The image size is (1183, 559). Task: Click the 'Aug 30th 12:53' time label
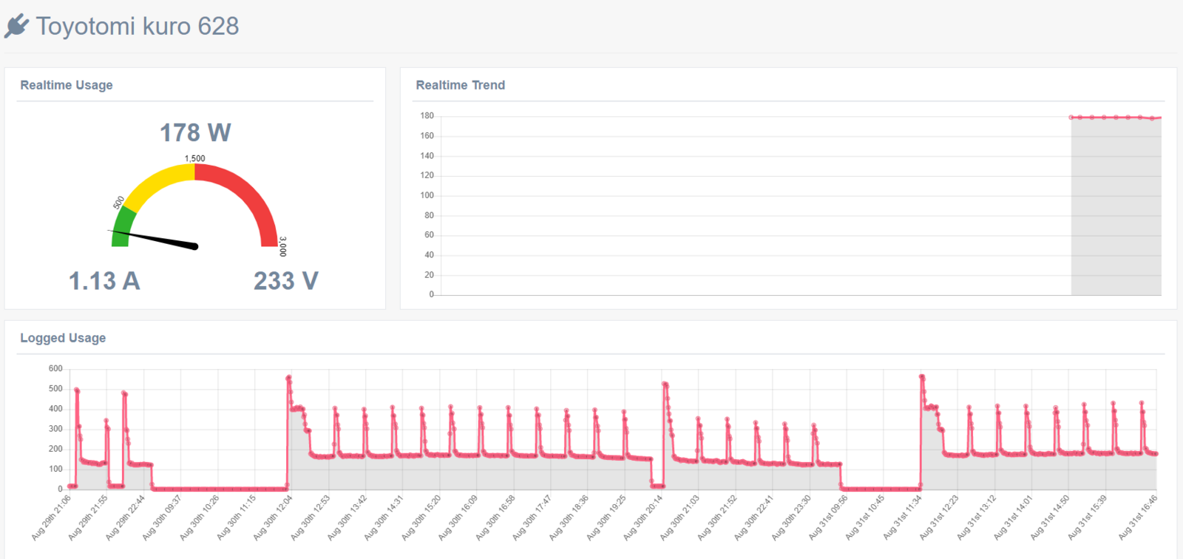(311, 518)
